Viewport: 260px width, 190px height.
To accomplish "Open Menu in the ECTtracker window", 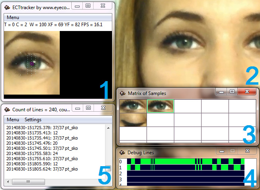I will tap(13, 17).
